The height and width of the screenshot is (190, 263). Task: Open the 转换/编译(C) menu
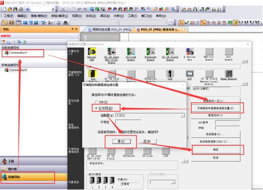59,16
